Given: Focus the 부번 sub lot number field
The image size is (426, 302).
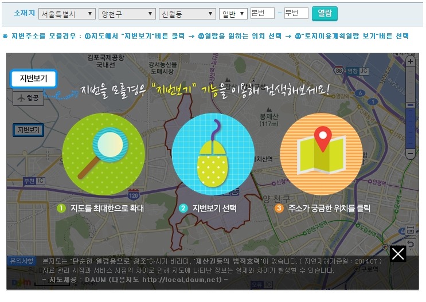Looking at the screenshot, I should (296, 13).
